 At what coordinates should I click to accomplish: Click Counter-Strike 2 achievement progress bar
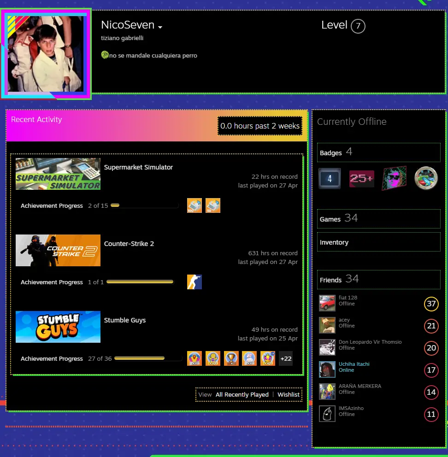coord(140,282)
